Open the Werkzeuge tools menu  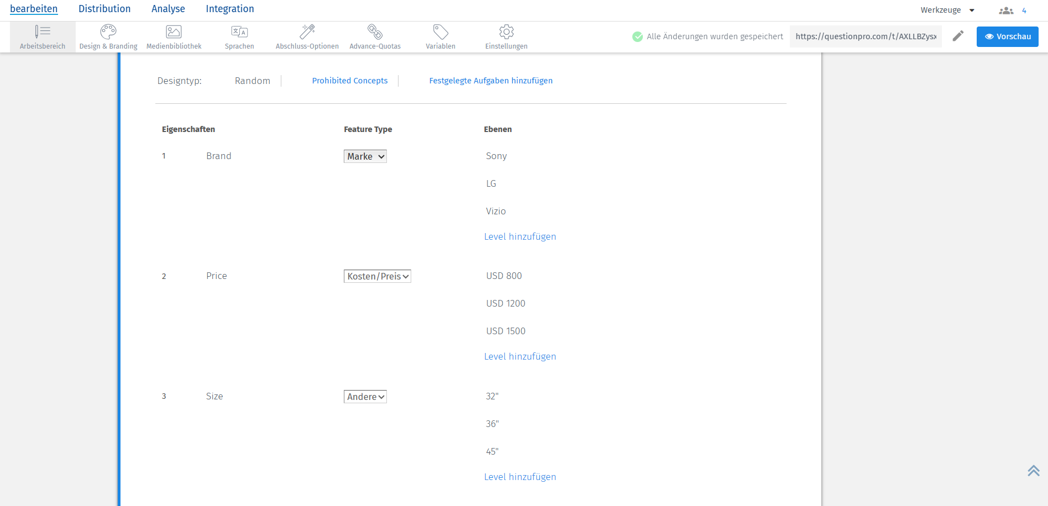click(x=947, y=10)
